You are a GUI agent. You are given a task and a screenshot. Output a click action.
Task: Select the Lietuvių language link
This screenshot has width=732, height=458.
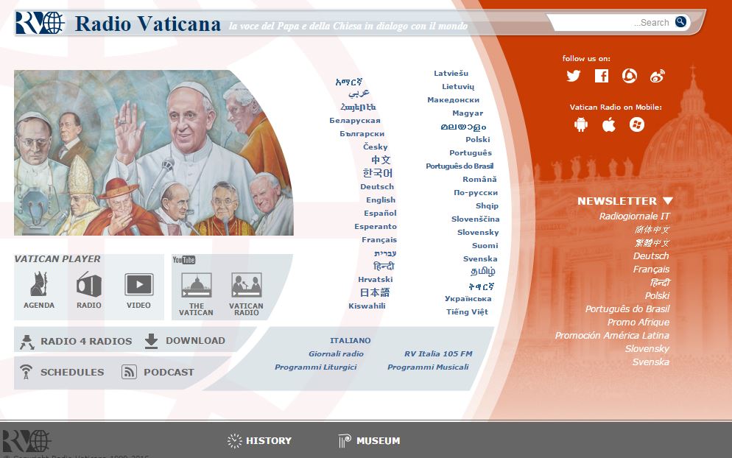(x=458, y=86)
